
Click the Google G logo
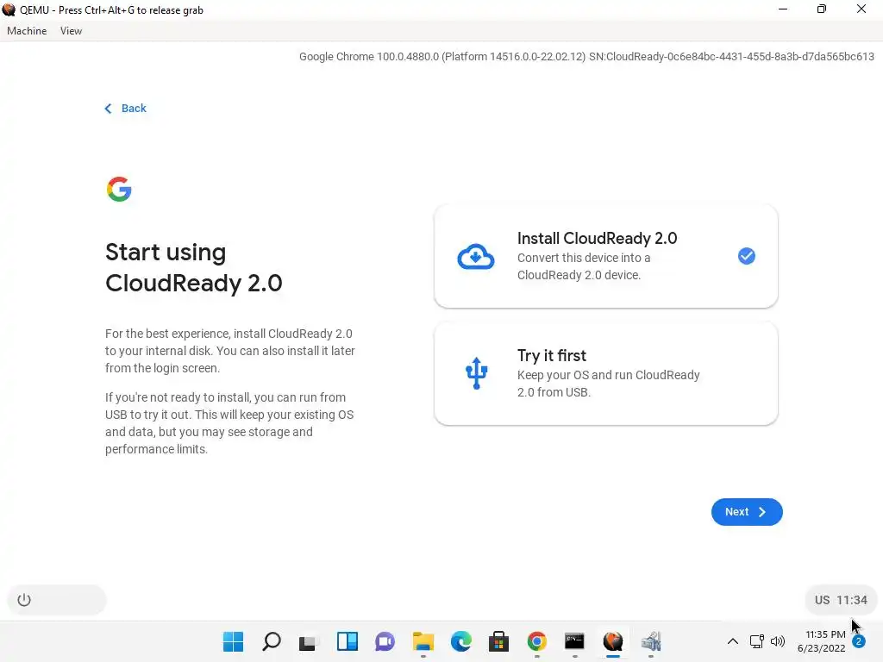coord(119,189)
